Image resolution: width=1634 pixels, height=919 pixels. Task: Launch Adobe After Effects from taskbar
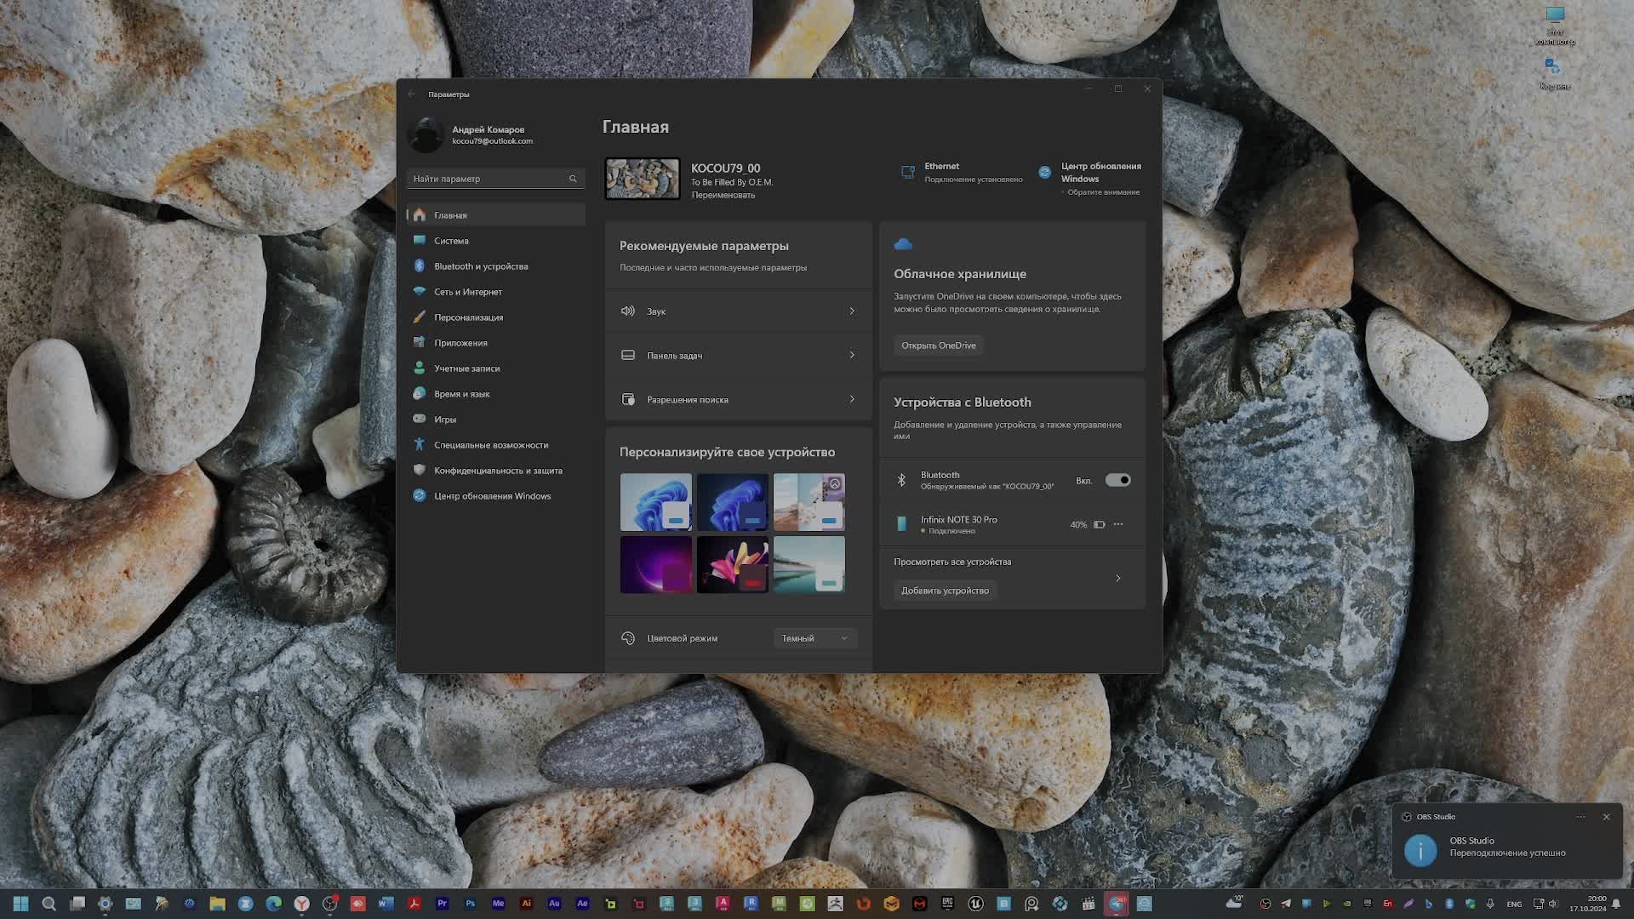click(x=582, y=904)
